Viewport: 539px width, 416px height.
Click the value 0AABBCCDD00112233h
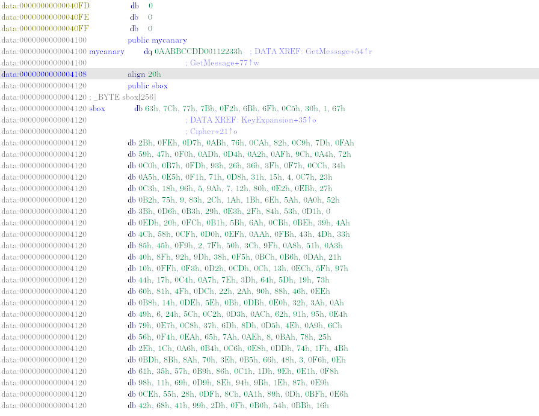pos(199,52)
